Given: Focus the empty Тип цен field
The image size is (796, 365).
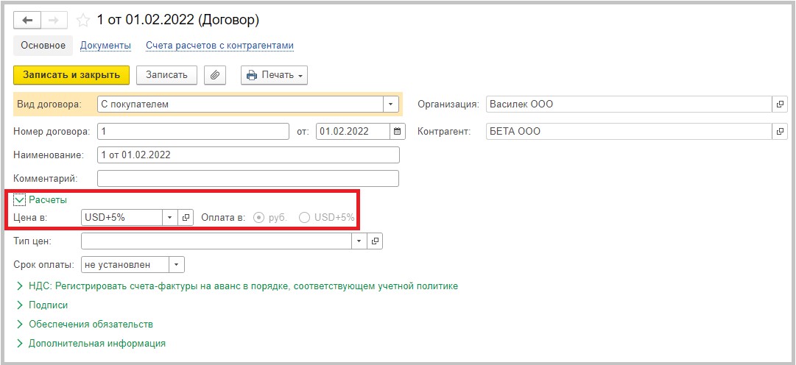Looking at the screenshot, I should point(216,241).
